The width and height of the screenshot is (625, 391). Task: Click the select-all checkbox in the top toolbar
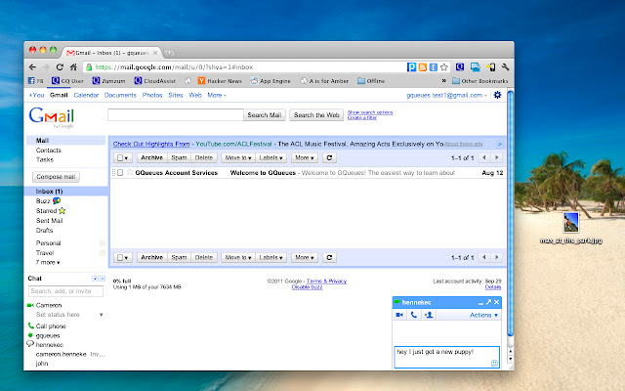click(x=121, y=156)
